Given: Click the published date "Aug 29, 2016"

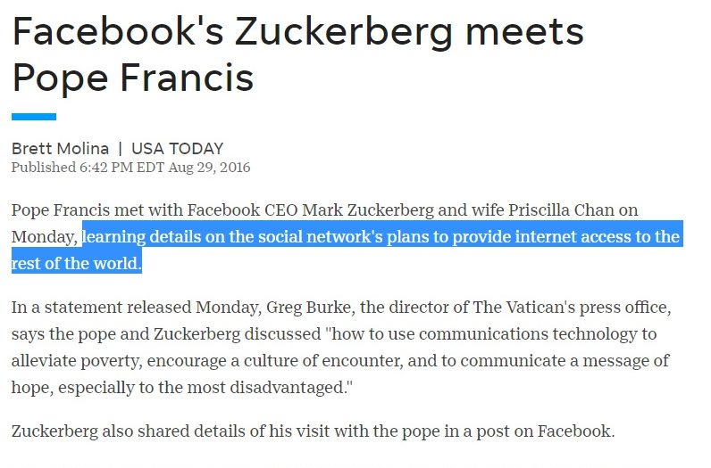Looking at the screenshot, I should coord(208,168).
